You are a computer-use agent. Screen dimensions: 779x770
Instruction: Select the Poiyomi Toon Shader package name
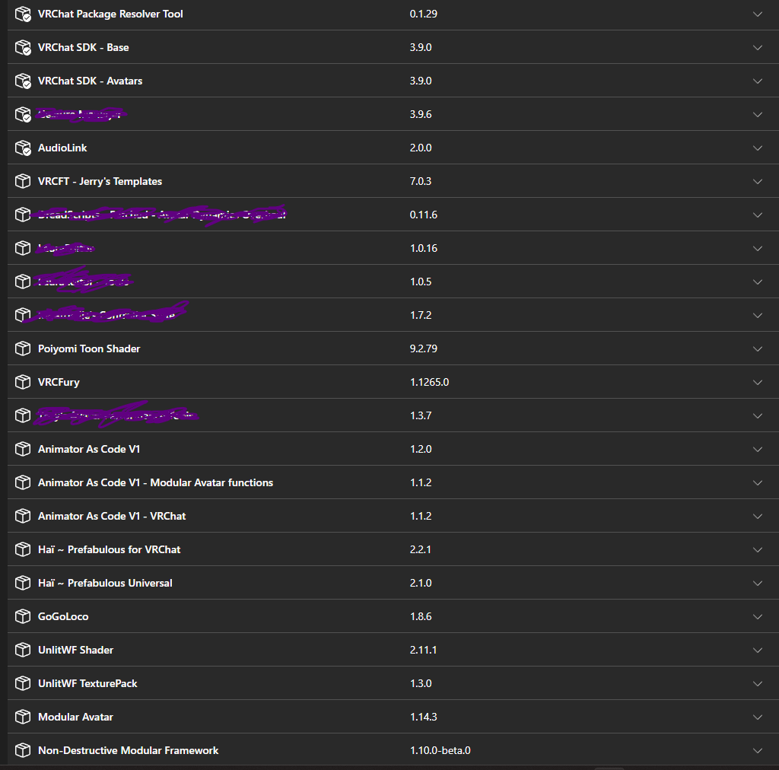[89, 348]
